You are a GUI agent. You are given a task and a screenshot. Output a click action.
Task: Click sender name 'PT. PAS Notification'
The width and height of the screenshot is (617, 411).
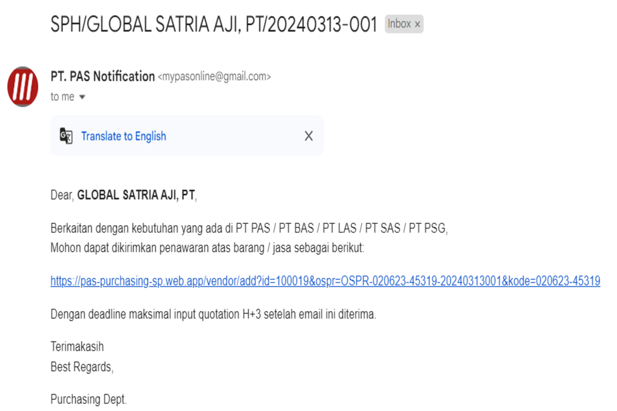click(x=102, y=77)
